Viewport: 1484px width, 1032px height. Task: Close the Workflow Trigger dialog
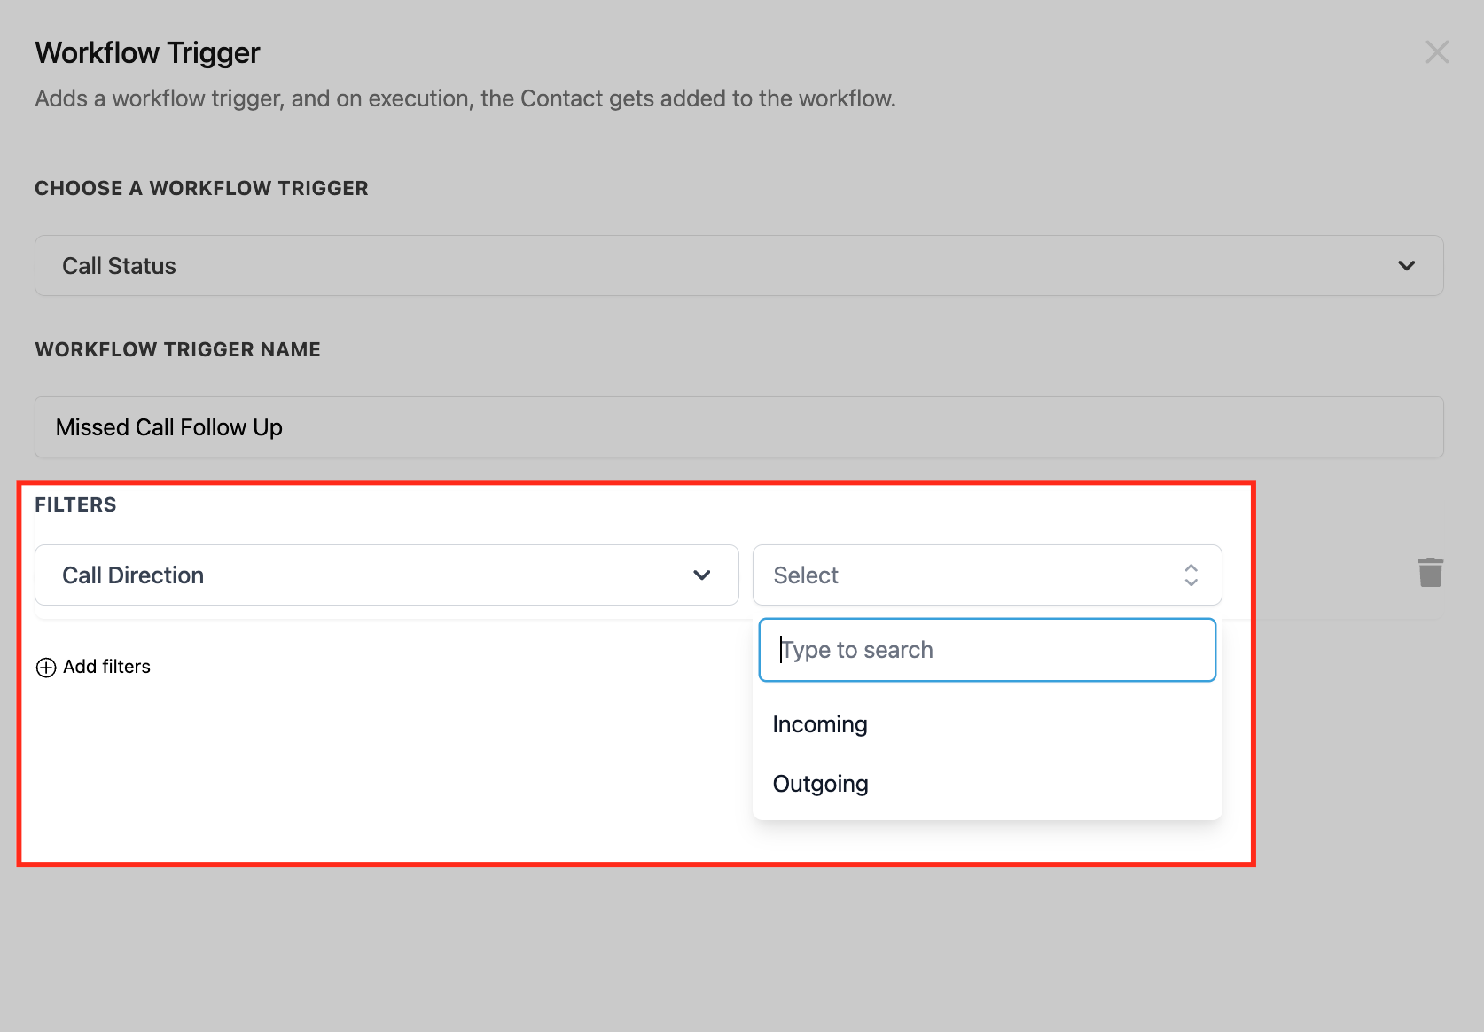coord(1437,52)
